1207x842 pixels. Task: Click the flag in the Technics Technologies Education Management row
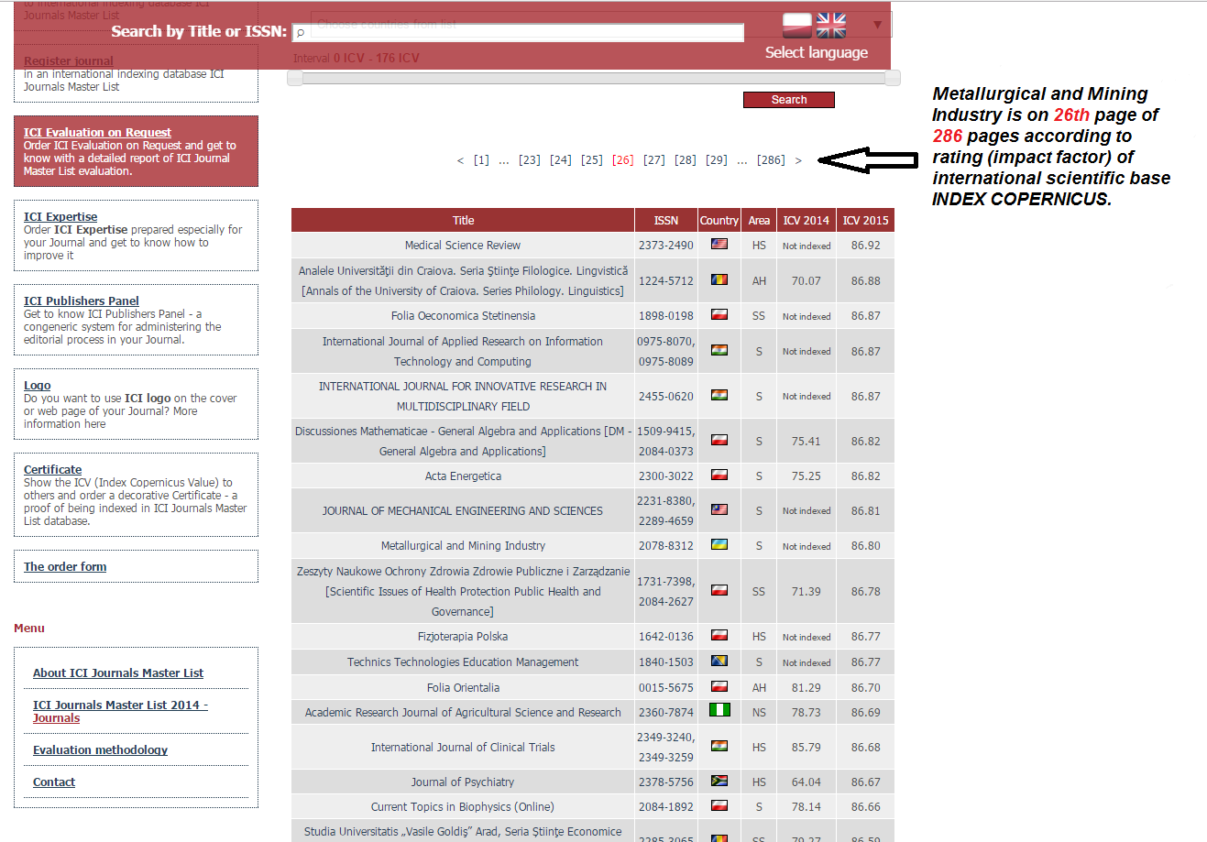(719, 662)
